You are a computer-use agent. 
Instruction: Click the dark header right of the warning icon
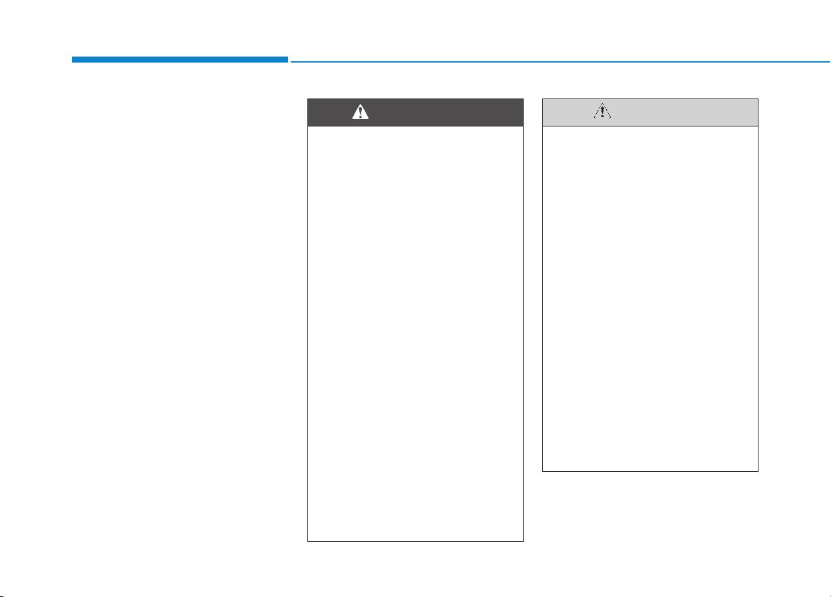446,112
